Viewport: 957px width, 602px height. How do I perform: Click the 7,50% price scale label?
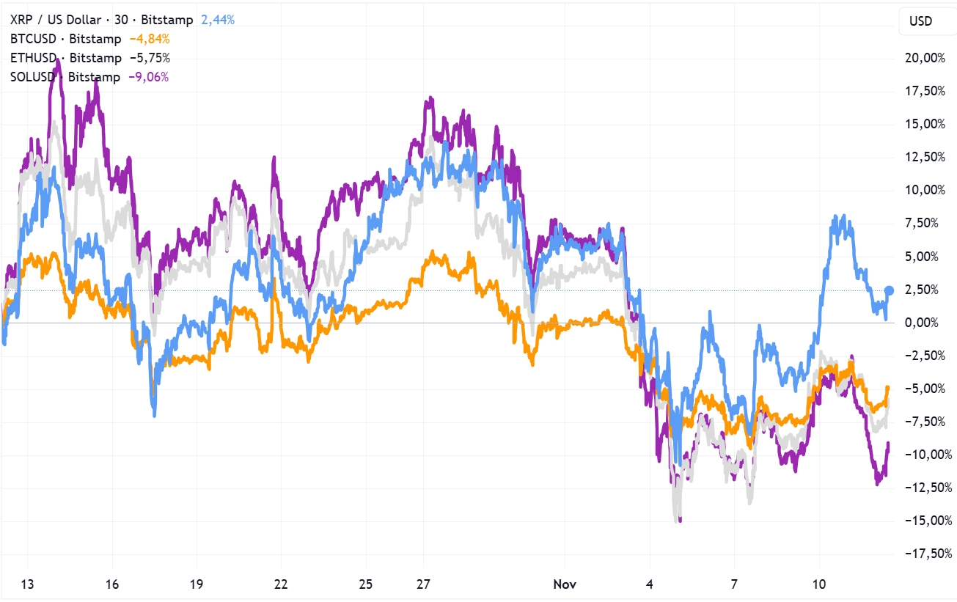[927, 223]
